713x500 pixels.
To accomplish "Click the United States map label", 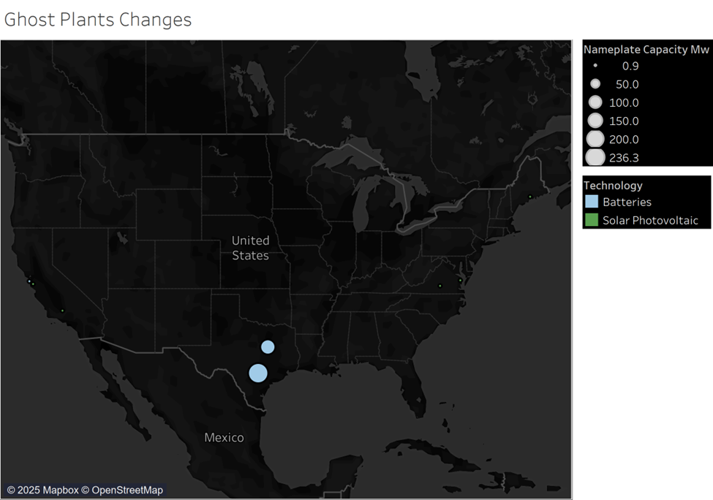I will 250,248.
